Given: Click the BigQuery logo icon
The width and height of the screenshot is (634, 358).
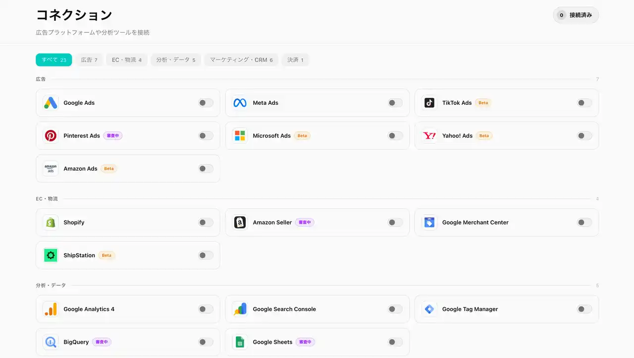Looking at the screenshot, I should point(51,342).
